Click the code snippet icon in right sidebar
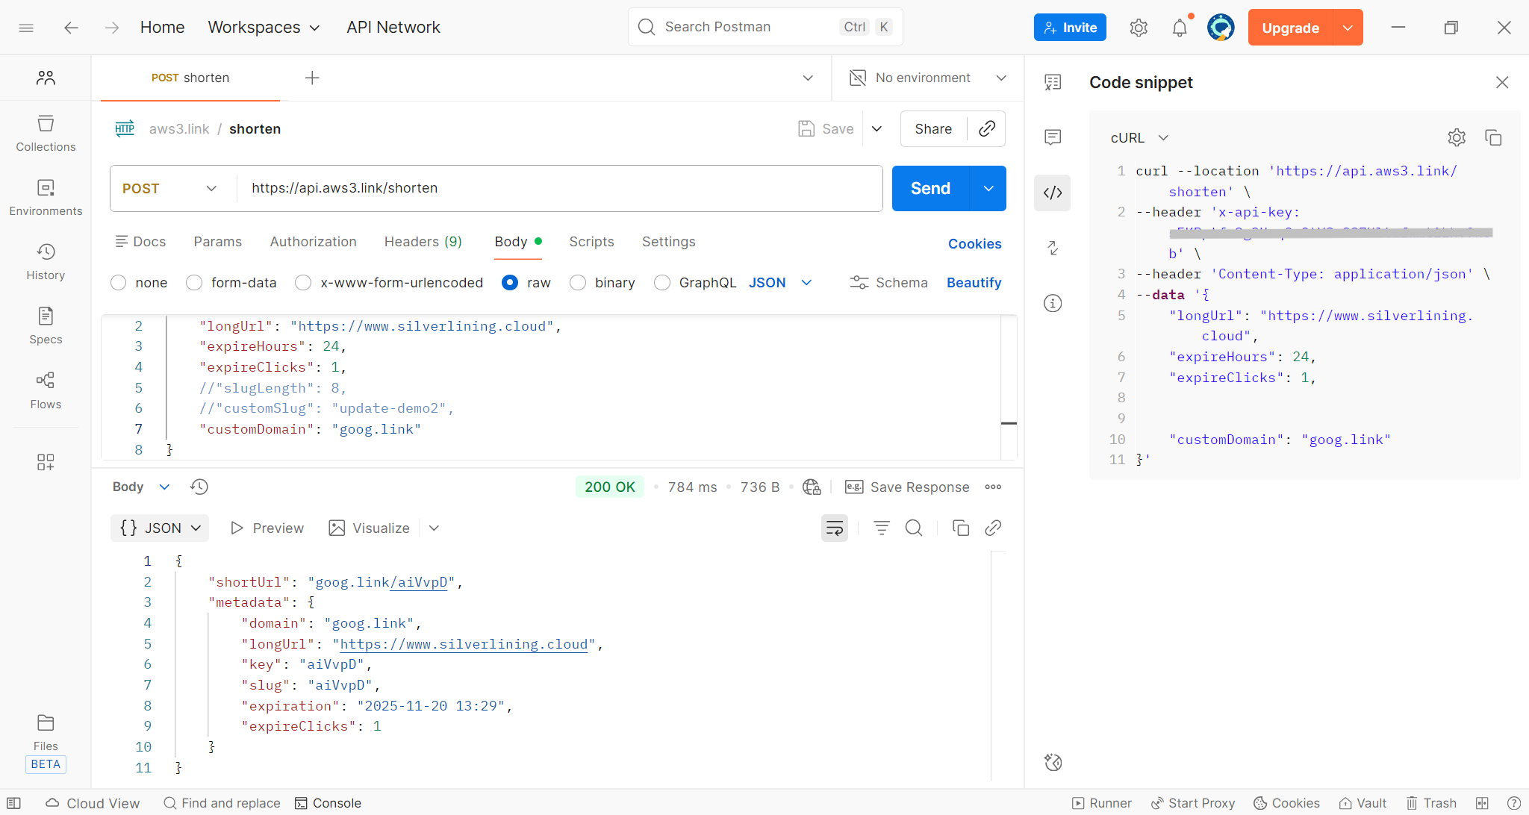Screen dimensions: 1529x815 (x=1053, y=193)
